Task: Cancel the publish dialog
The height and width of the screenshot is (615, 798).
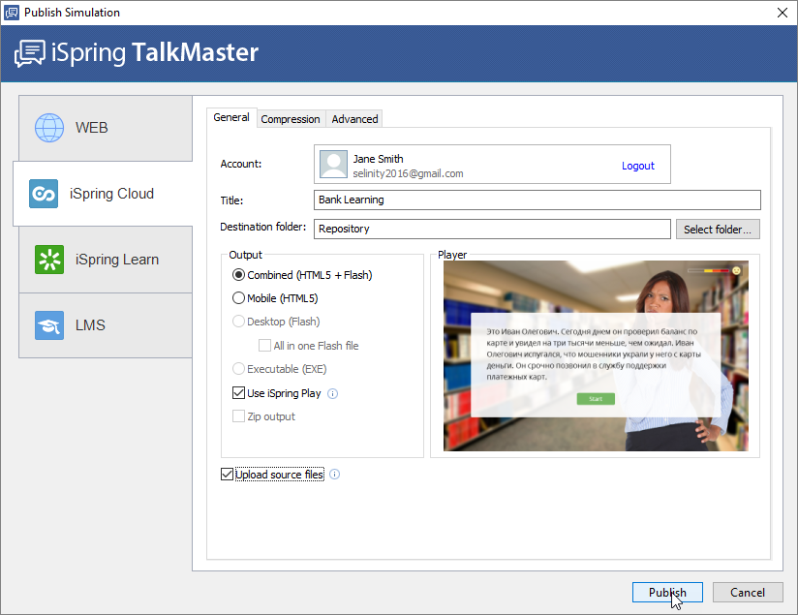Action: pos(748,592)
